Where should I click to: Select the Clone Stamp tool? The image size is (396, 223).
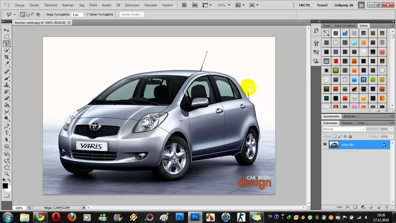point(6,85)
